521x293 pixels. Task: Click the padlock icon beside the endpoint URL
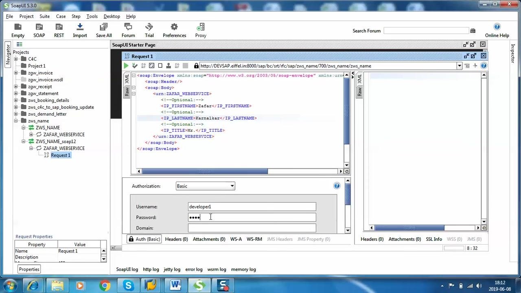point(196,66)
